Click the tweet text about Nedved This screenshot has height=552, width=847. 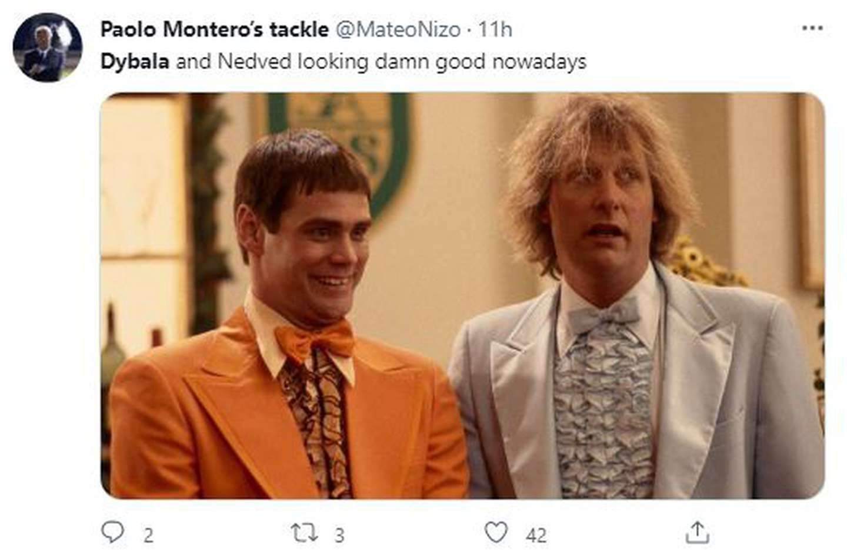[x=381, y=62]
